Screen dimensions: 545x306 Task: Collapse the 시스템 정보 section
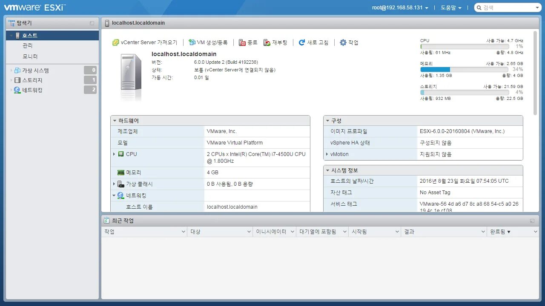[328, 170]
